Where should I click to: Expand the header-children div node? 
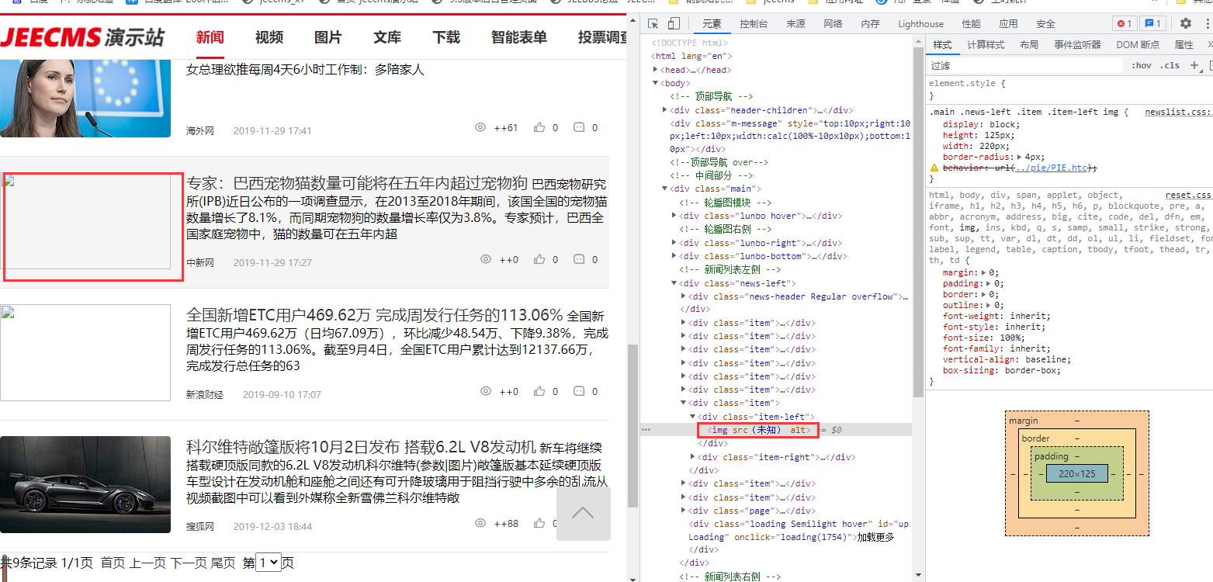(665, 110)
